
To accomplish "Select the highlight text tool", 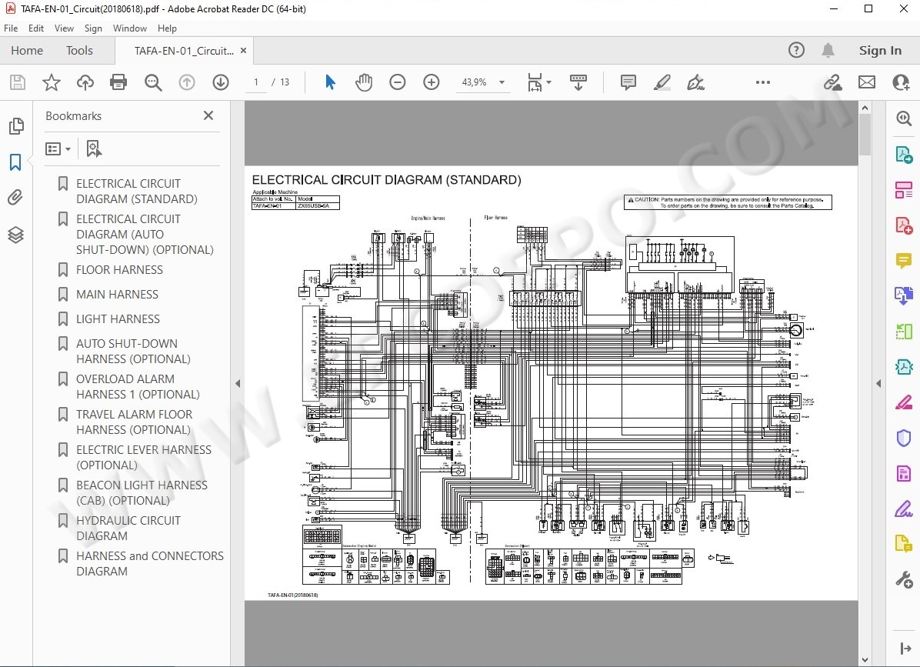I will (x=662, y=82).
